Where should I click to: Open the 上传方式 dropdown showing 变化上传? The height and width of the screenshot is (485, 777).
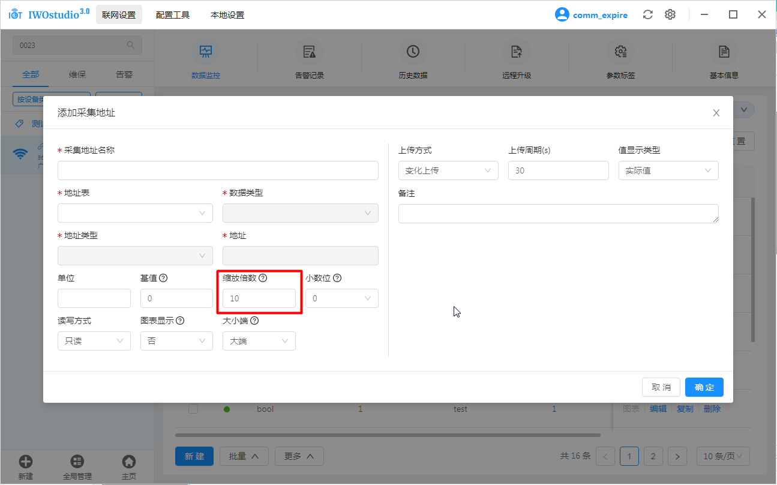448,170
